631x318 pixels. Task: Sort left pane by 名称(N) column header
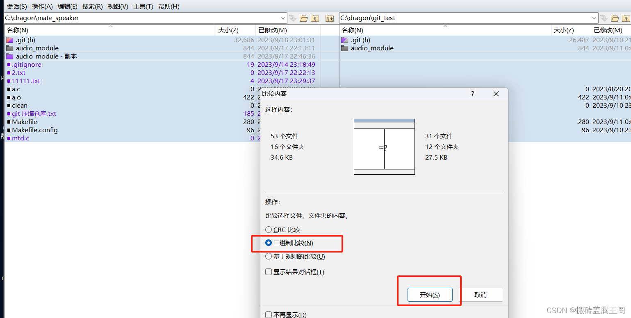pyautogui.click(x=110, y=30)
